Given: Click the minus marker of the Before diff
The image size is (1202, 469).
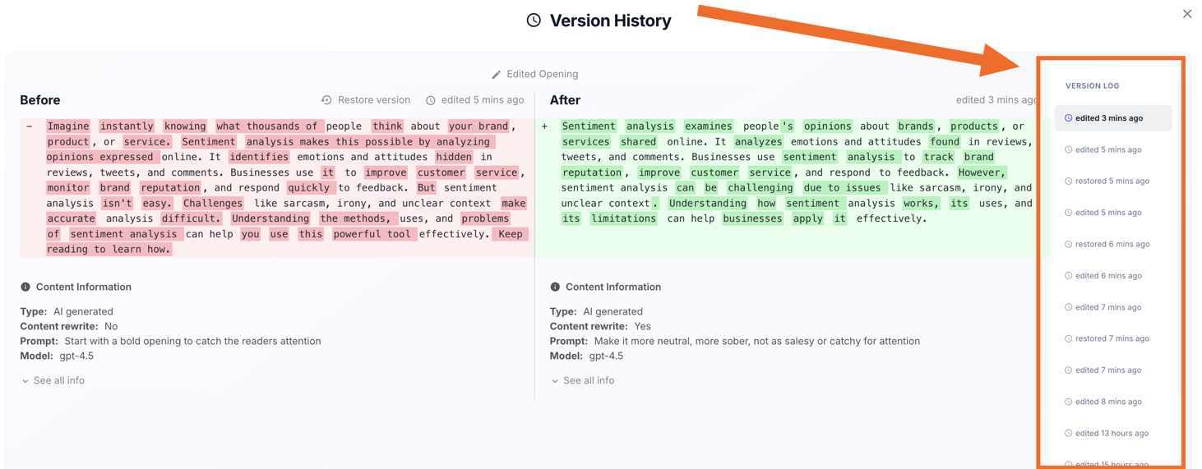Looking at the screenshot, I should (30, 126).
